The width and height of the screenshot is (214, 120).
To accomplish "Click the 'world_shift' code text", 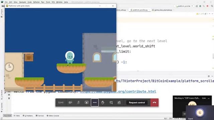I will point(144,46).
